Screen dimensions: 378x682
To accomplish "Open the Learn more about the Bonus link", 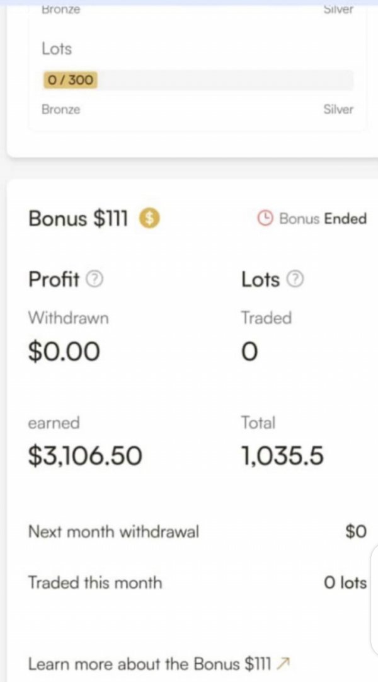I will [x=149, y=664].
